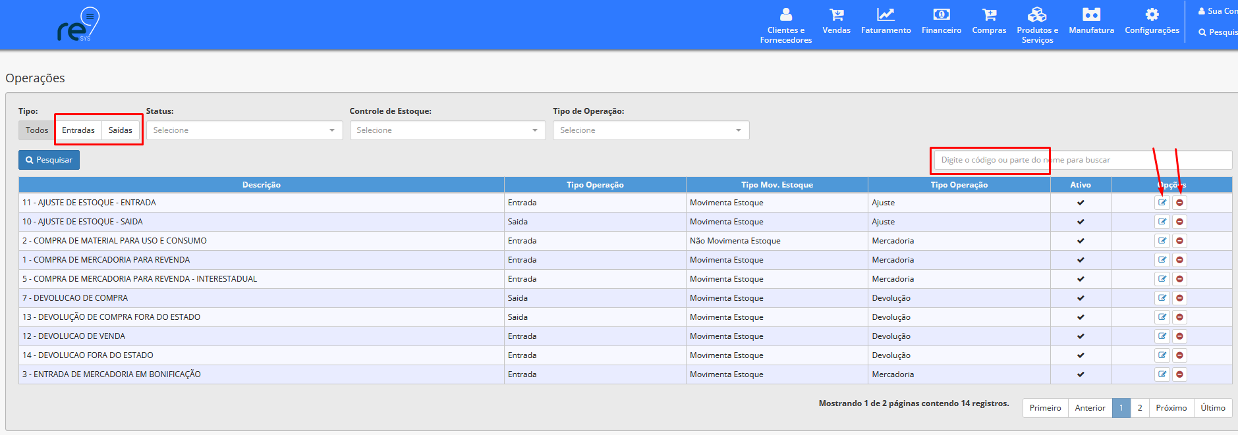Edit operation 12 Devolucao de Venda

click(1162, 336)
